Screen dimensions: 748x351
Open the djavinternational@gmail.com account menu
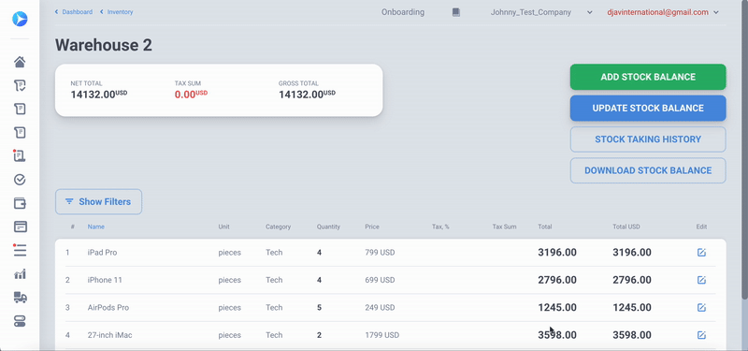(663, 12)
